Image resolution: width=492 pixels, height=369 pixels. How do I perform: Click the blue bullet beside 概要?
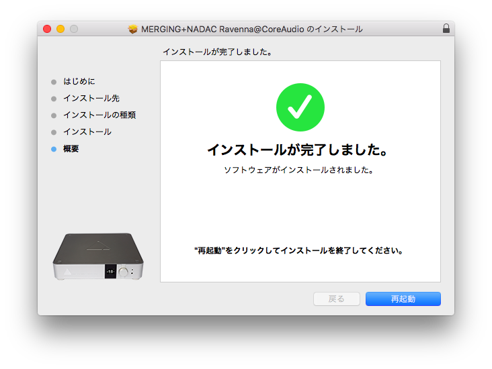[x=54, y=149]
